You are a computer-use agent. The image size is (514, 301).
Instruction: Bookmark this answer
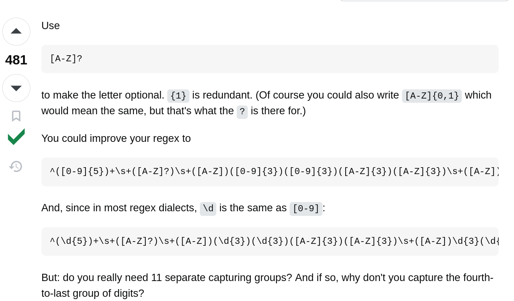pos(16,116)
